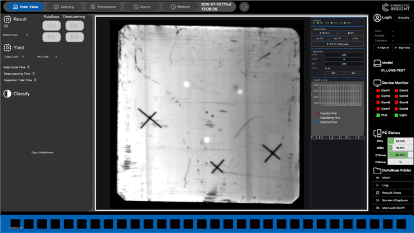This screenshot has height=233, width=414.
Task: Open the Log folder entry
Action: click(x=393, y=186)
